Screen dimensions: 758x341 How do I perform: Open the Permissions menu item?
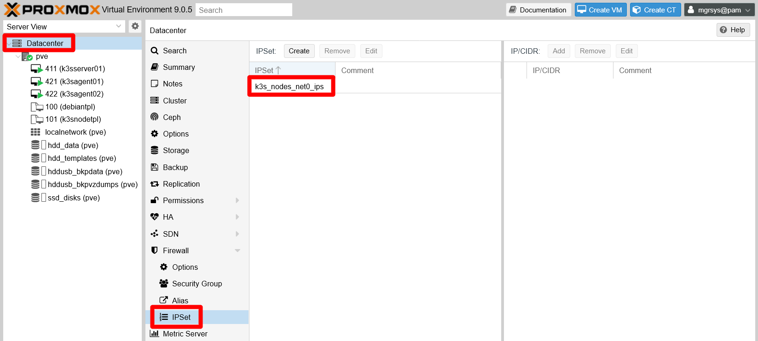click(x=197, y=200)
